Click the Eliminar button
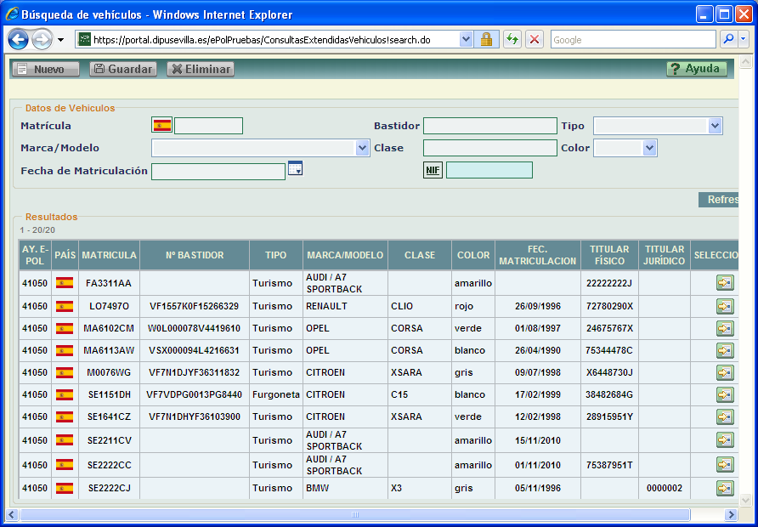758x527 pixels. (x=201, y=69)
